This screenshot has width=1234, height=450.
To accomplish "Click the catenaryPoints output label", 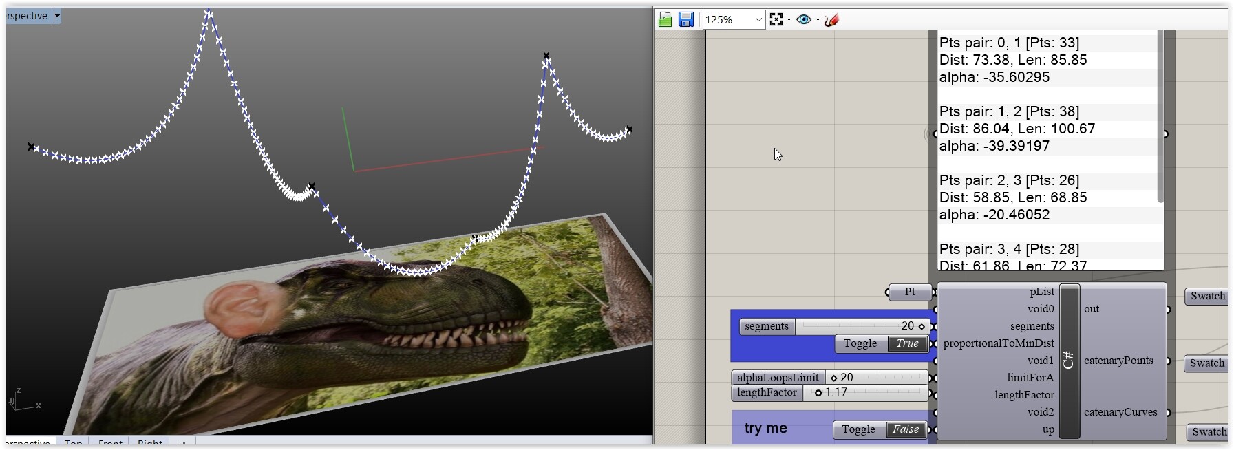I will (1118, 361).
